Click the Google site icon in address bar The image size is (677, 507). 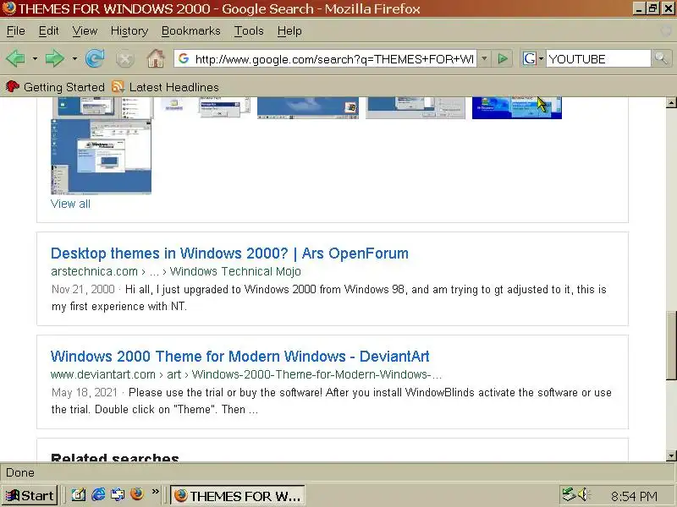click(x=184, y=58)
